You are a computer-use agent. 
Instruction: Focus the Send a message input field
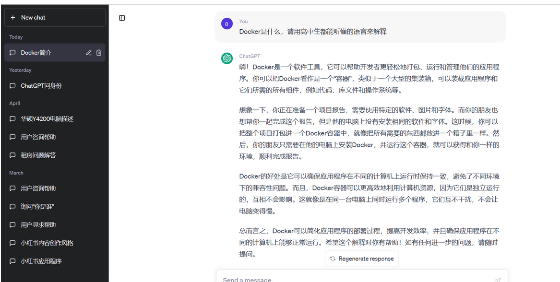(x=362, y=276)
